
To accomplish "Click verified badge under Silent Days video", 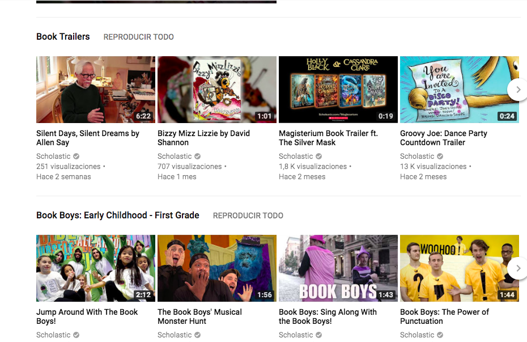I will tap(76, 157).
